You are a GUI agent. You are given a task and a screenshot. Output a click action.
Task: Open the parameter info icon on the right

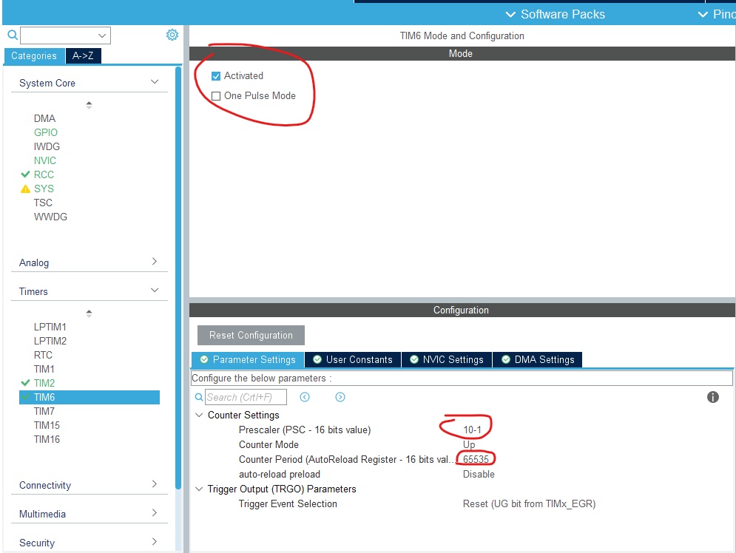[x=712, y=397]
